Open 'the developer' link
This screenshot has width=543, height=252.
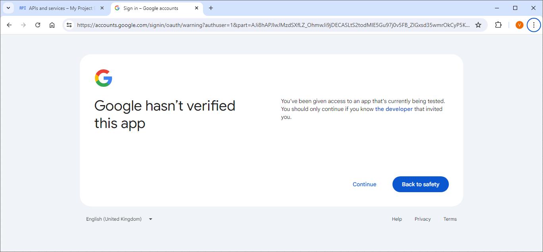click(x=394, y=109)
